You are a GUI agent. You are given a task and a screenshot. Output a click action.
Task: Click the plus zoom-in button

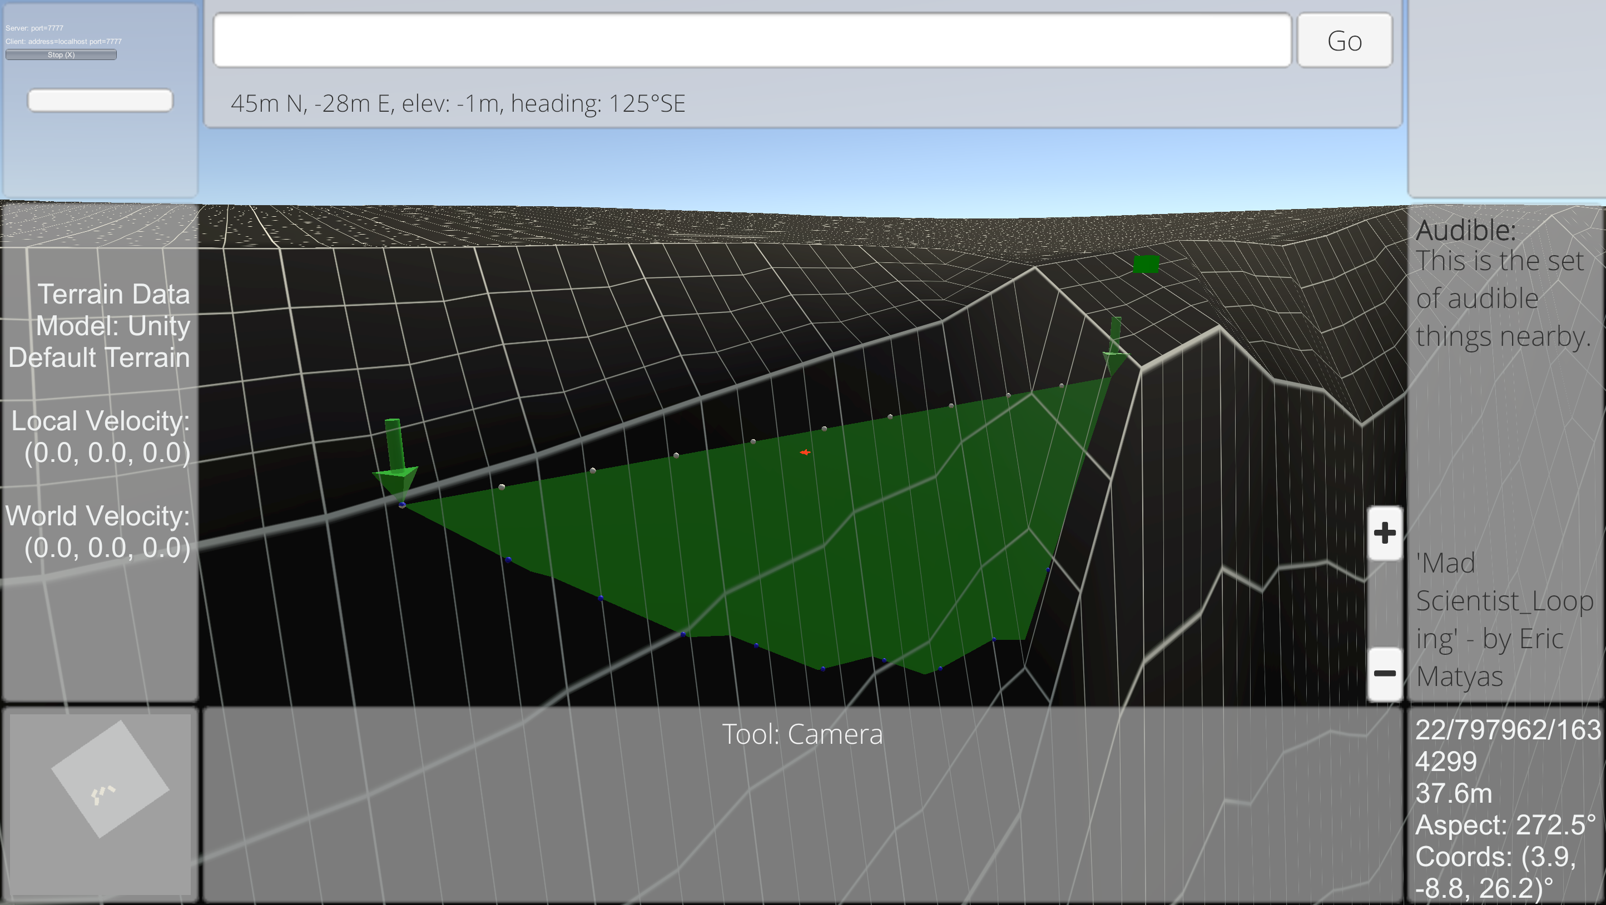click(x=1384, y=533)
